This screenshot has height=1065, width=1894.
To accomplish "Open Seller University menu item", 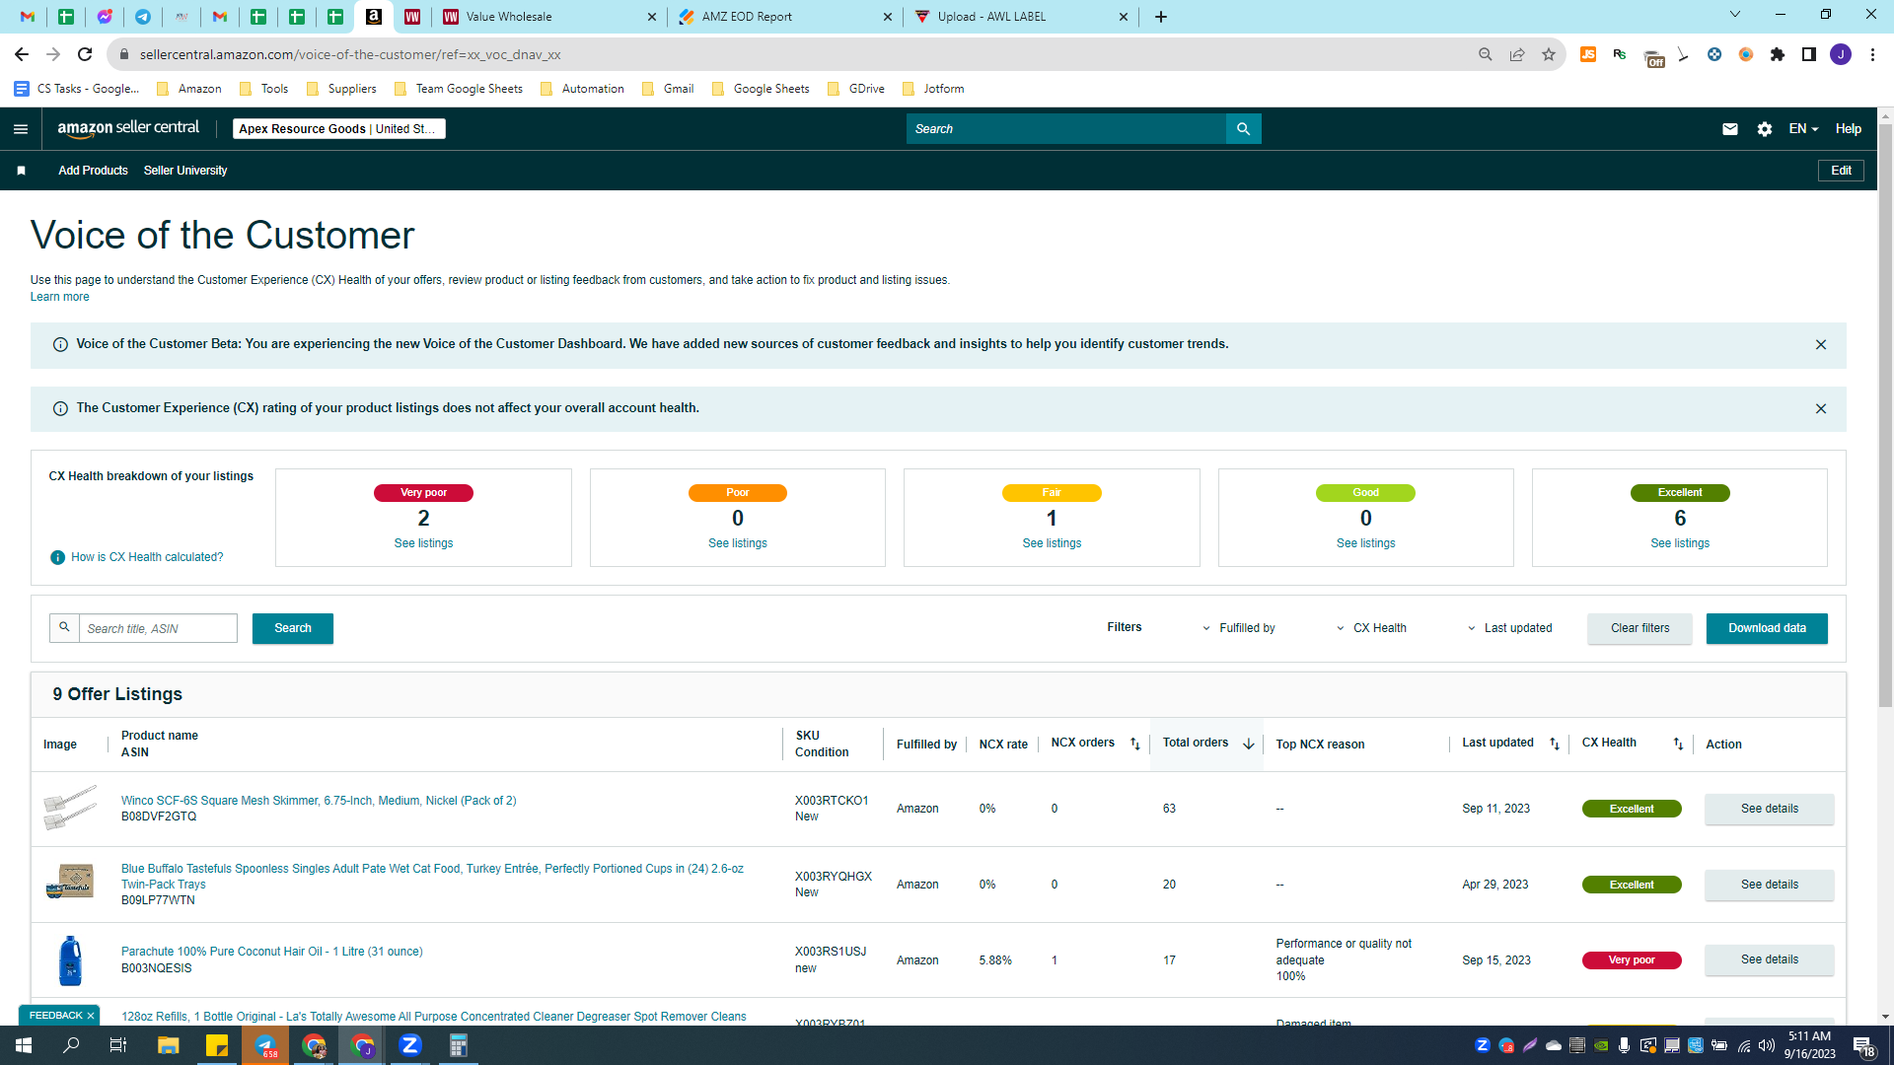I will coord(185,171).
